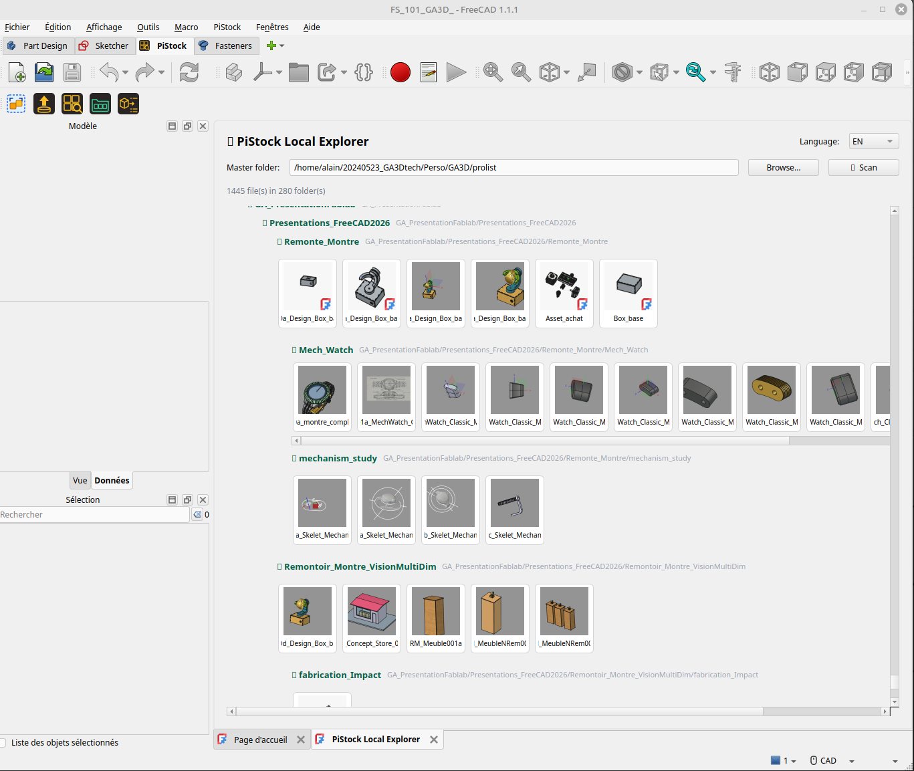This screenshot has height=771, width=914.
Task: Fit all content in the view
Action: [x=493, y=72]
